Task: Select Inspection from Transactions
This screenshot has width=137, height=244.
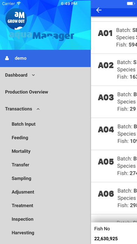Action: click(x=22, y=219)
